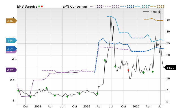
Task: Click the 2025 label on the time axis
Action: 87,106
